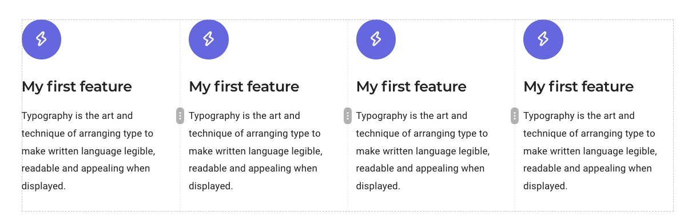Click column handle between first and second columns
Screen dimensions: 692x223
click(x=180, y=116)
